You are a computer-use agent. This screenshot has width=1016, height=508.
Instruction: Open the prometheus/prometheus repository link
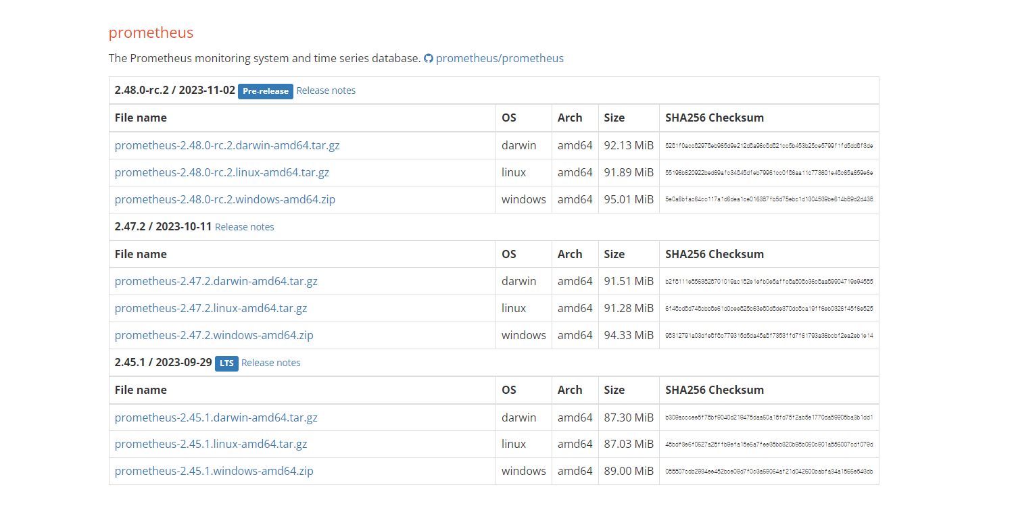(500, 58)
